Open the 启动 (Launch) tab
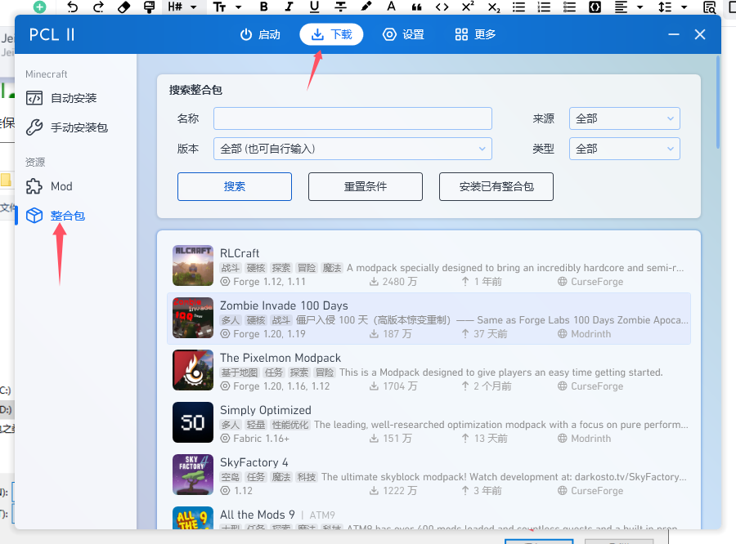Viewport: 736px width, 544px height. tap(260, 34)
